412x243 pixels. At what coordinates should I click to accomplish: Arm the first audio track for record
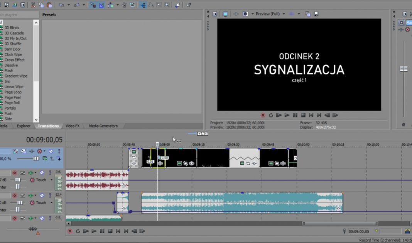tap(15, 173)
